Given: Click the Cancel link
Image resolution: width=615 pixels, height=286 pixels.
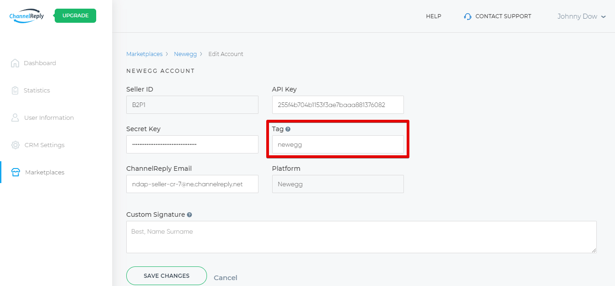Looking at the screenshot, I should [225, 278].
